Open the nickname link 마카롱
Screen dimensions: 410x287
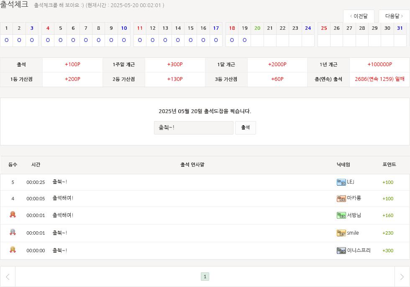[x=354, y=199]
